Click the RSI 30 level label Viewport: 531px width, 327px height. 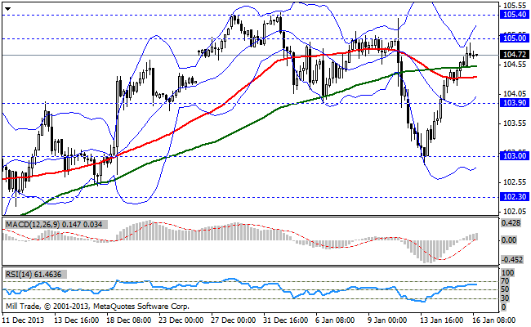506,298
